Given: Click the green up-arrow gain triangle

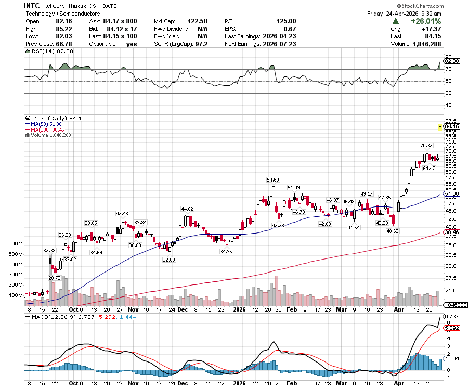Looking at the screenshot, I should (x=397, y=22).
